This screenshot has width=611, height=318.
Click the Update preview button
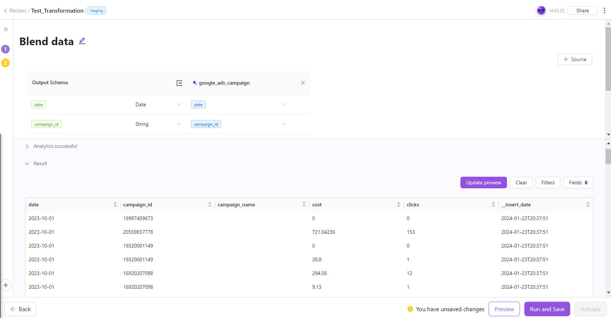pyautogui.click(x=483, y=182)
